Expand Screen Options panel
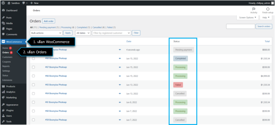The image size is (275, 125). [x=247, y=17]
